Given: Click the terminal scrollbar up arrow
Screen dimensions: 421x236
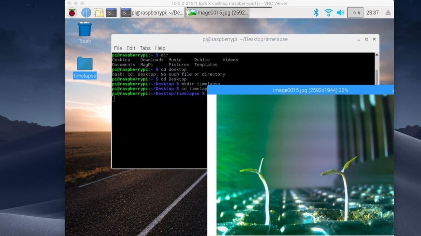Looking at the screenshot, I should (x=377, y=55).
